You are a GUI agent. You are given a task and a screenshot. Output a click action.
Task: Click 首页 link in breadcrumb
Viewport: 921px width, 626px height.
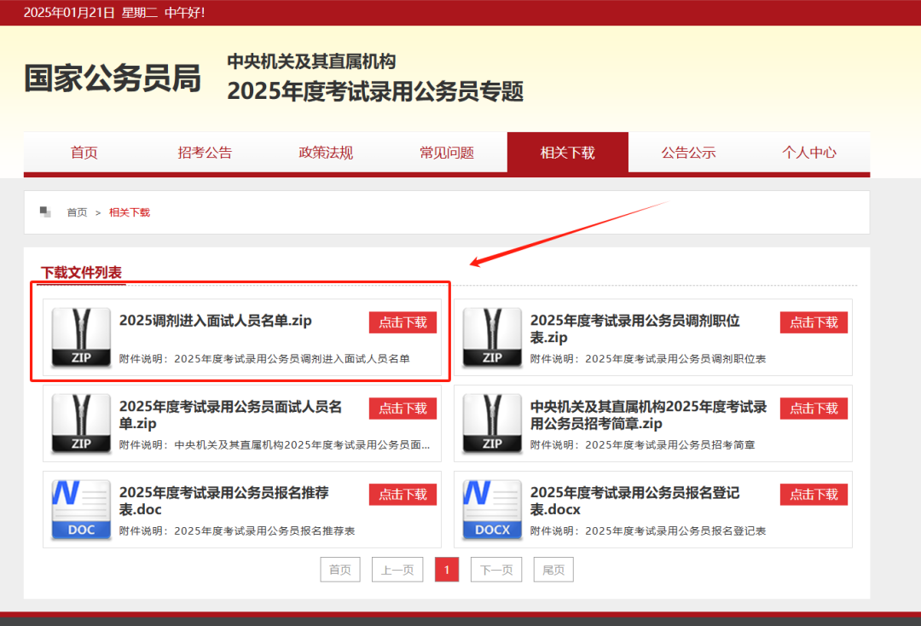77,212
